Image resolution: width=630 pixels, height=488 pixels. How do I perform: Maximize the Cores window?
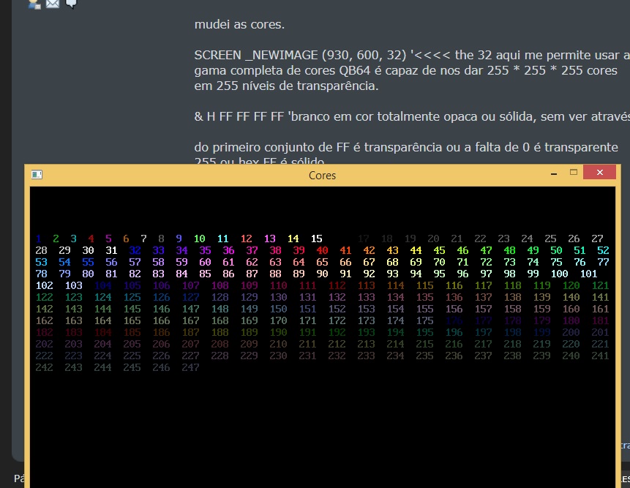tap(574, 173)
